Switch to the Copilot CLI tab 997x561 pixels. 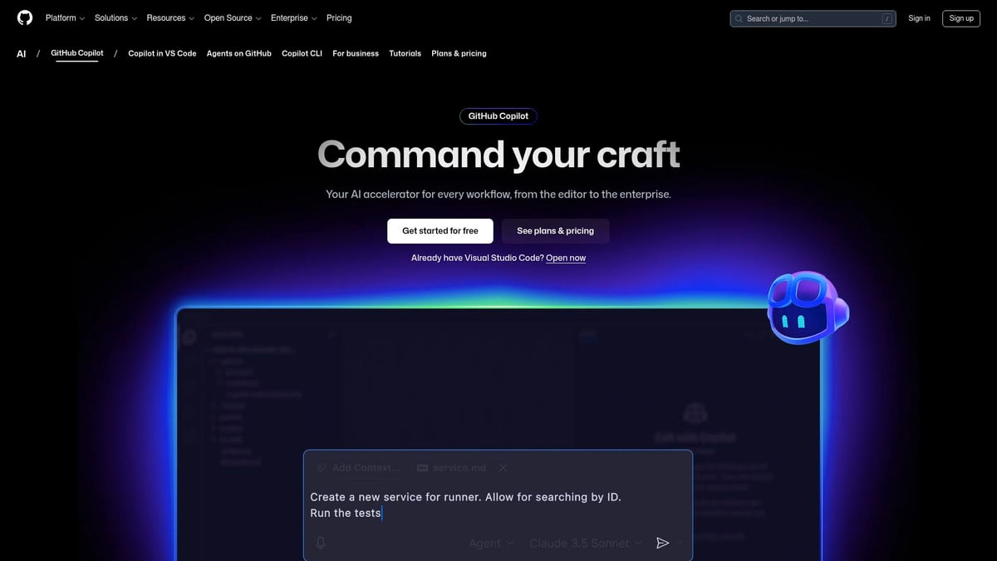click(301, 53)
